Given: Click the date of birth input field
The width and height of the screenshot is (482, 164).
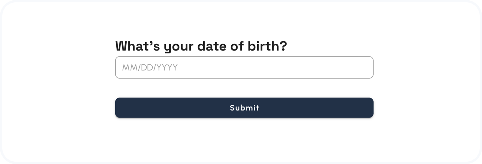Looking at the screenshot, I should pos(244,67).
